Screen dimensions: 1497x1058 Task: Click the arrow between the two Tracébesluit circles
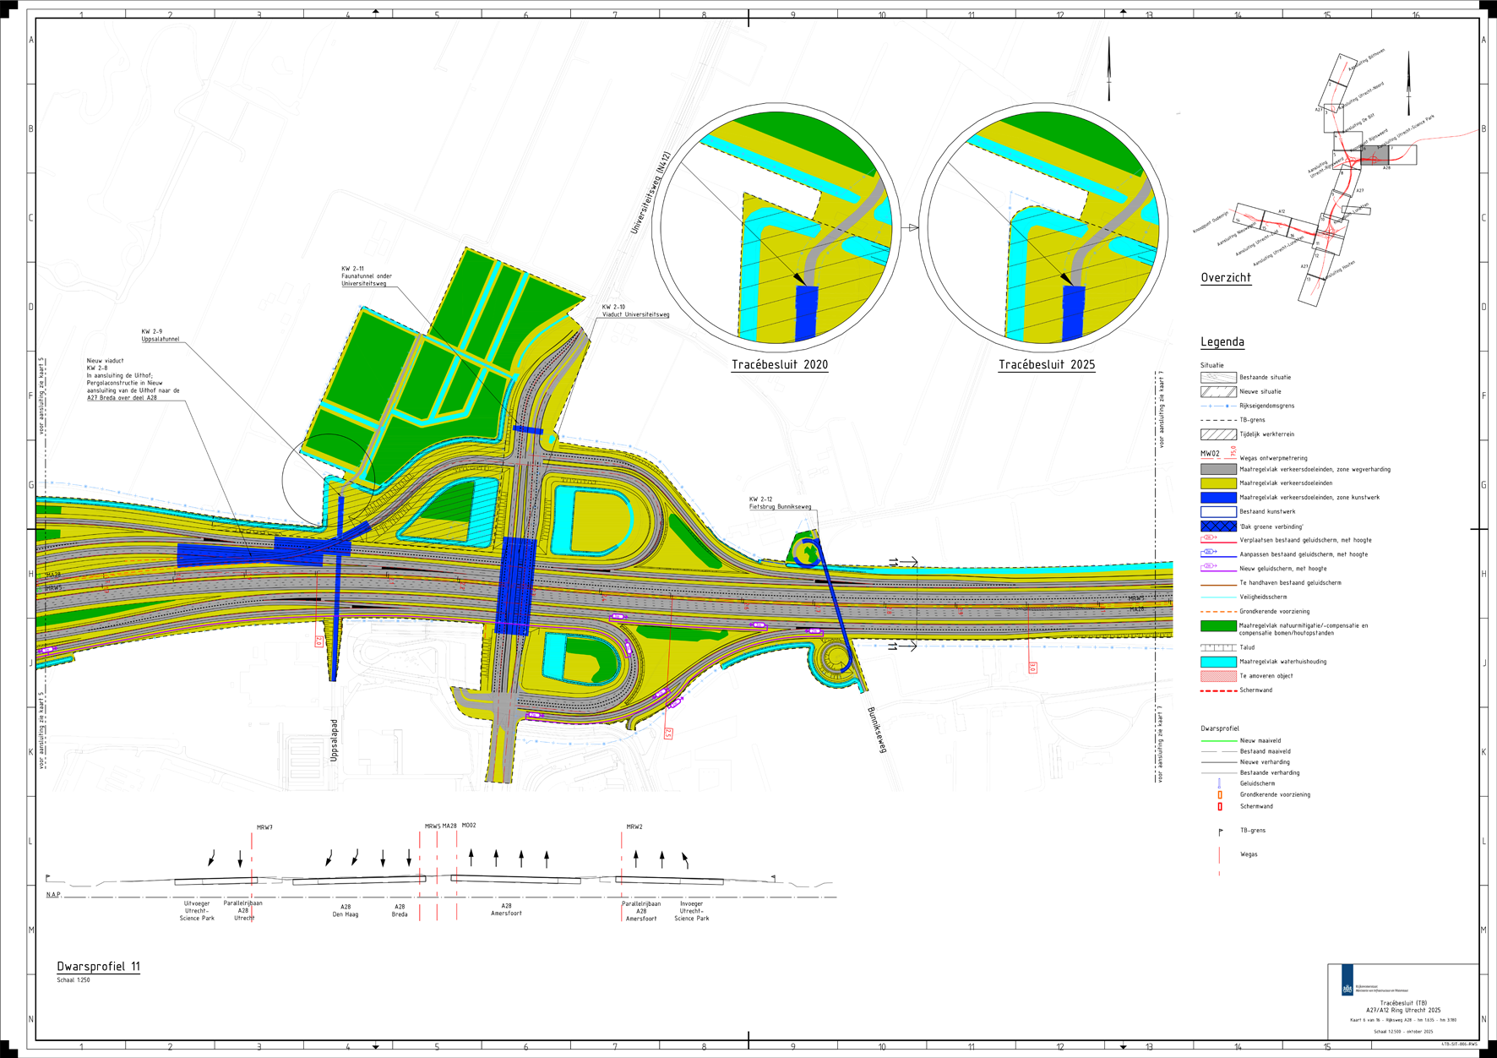click(x=912, y=228)
